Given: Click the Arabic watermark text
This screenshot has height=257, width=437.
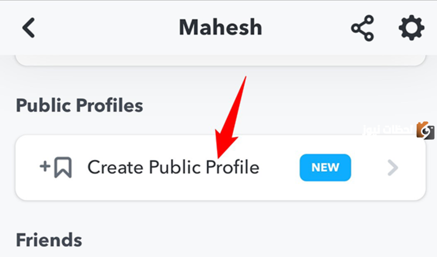Looking at the screenshot, I should 388,131.
